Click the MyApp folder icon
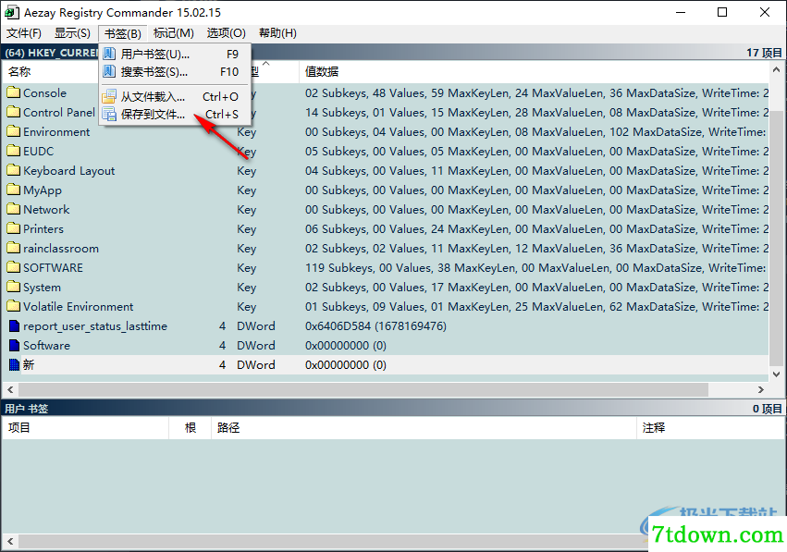Viewport: 787px width, 552px height. click(14, 190)
